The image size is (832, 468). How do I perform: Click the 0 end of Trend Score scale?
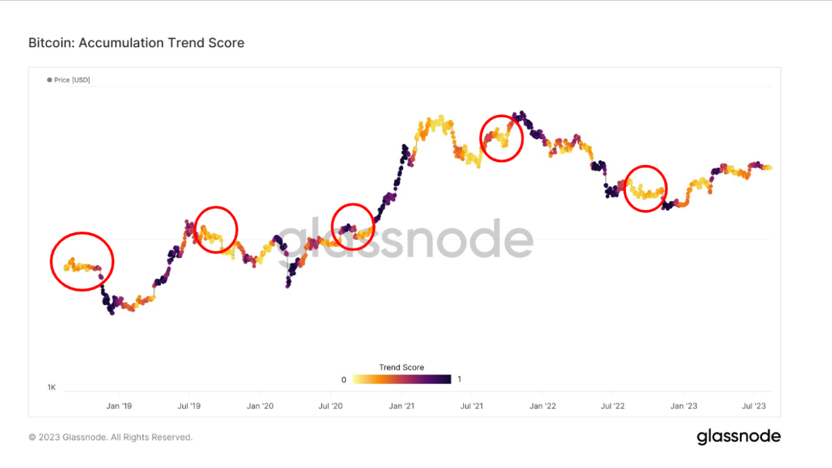point(344,380)
